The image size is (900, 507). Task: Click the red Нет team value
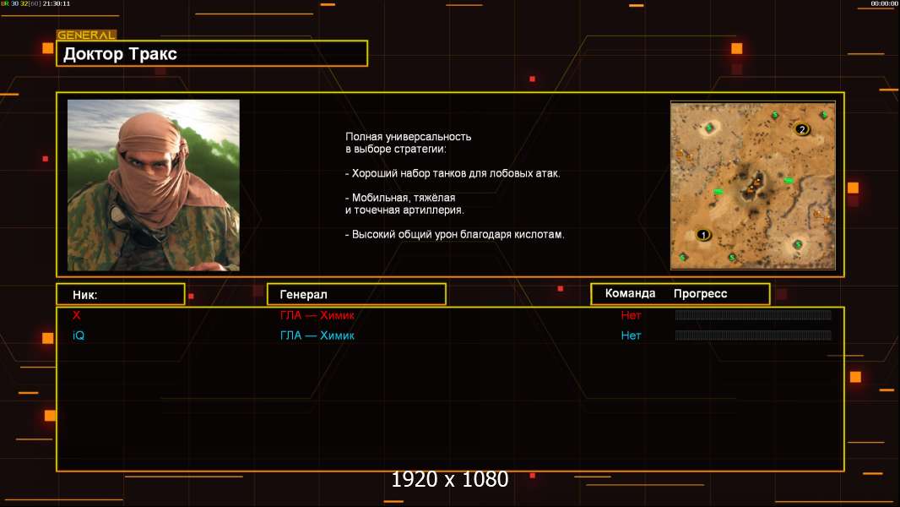(x=631, y=315)
